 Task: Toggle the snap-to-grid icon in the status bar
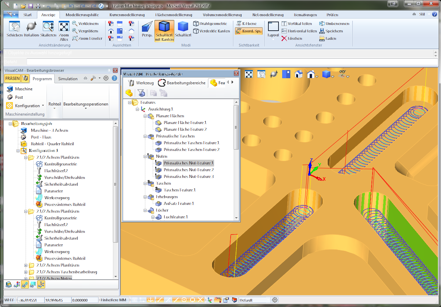(x=134, y=300)
